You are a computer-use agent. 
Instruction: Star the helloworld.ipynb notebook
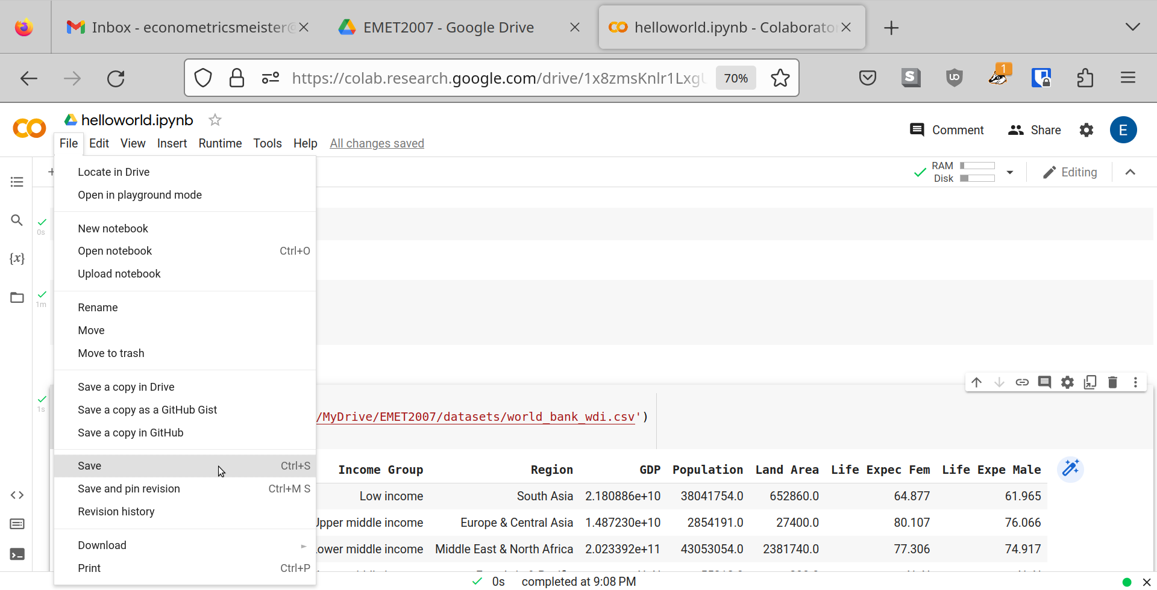click(x=215, y=120)
